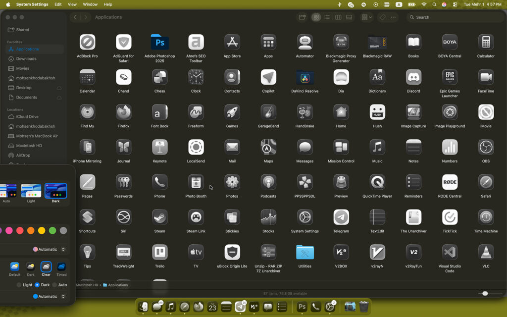Viewport: 507px width, 317px height.
Task: Open the Steam Link app icon
Action: coord(196,218)
